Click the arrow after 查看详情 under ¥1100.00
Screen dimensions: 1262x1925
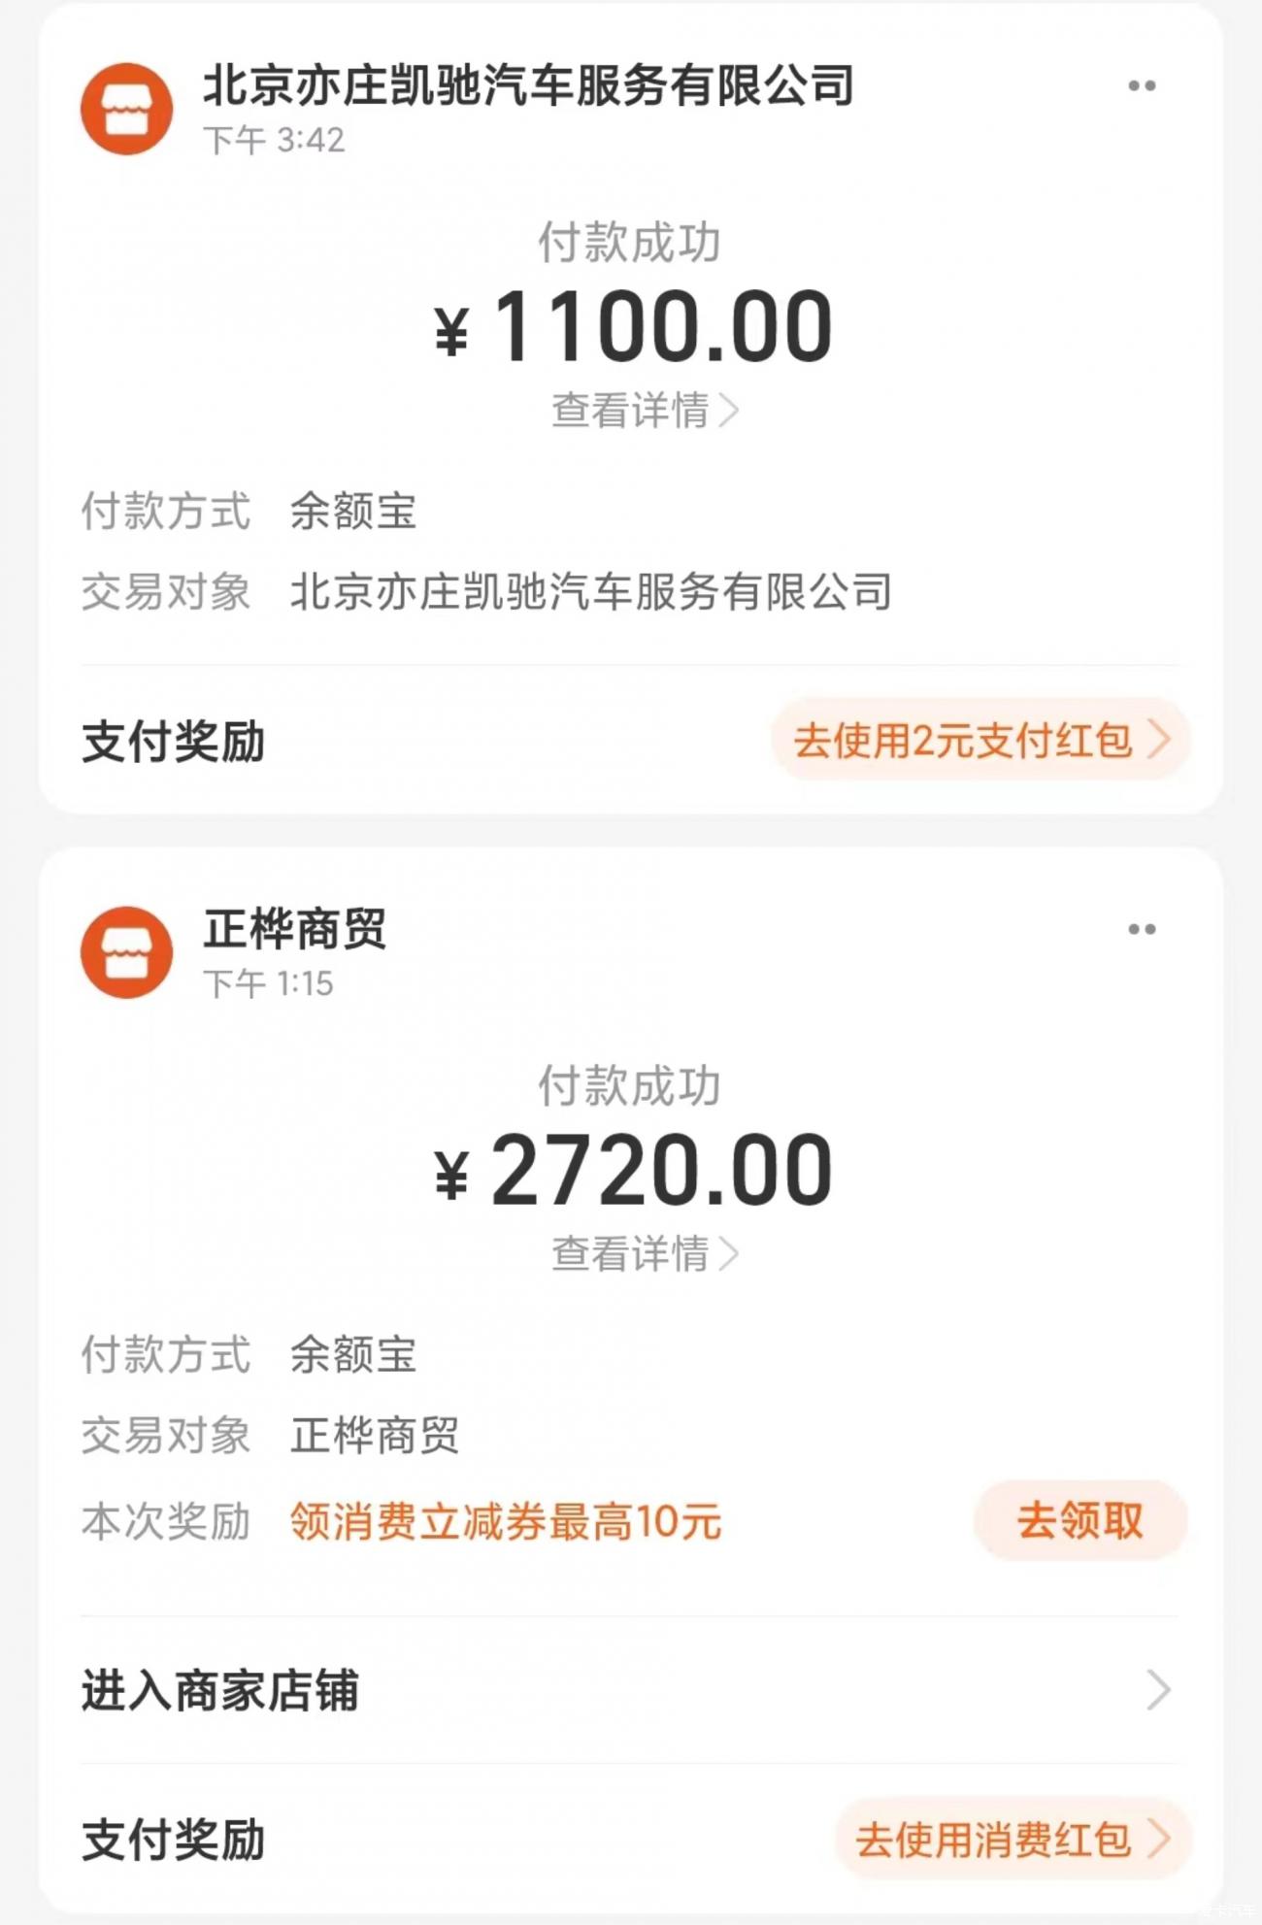click(x=728, y=411)
